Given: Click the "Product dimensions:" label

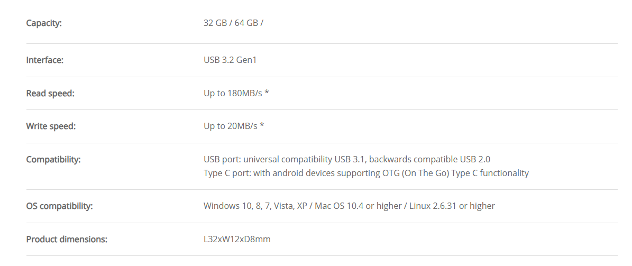Looking at the screenshot, I should [x=67, y=239].
